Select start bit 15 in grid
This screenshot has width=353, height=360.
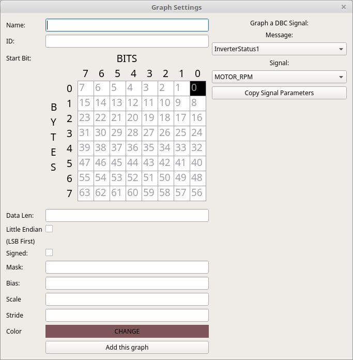coord(86,103)
